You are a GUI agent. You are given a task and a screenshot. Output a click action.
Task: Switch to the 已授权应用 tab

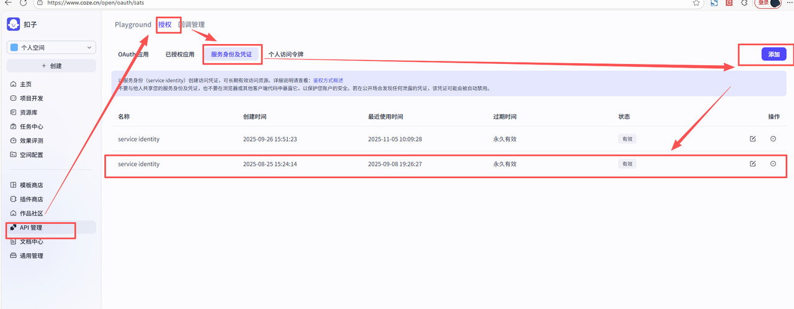point(180,55)
